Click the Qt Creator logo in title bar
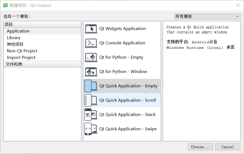244x154 pixels. click(x=5, y=5)
